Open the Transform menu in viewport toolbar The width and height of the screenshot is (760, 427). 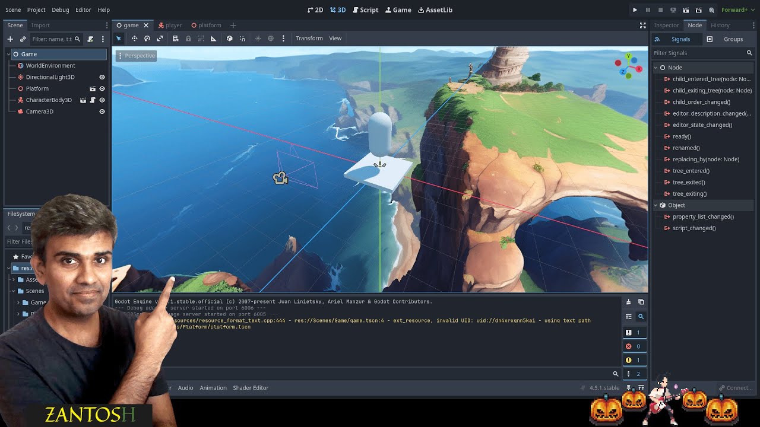(309, 39)
